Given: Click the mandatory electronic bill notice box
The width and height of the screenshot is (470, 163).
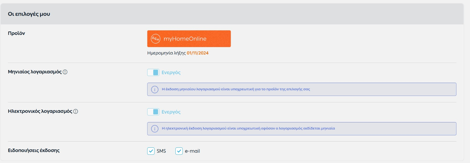Looking at the screenshot, I should coord(302,129).
